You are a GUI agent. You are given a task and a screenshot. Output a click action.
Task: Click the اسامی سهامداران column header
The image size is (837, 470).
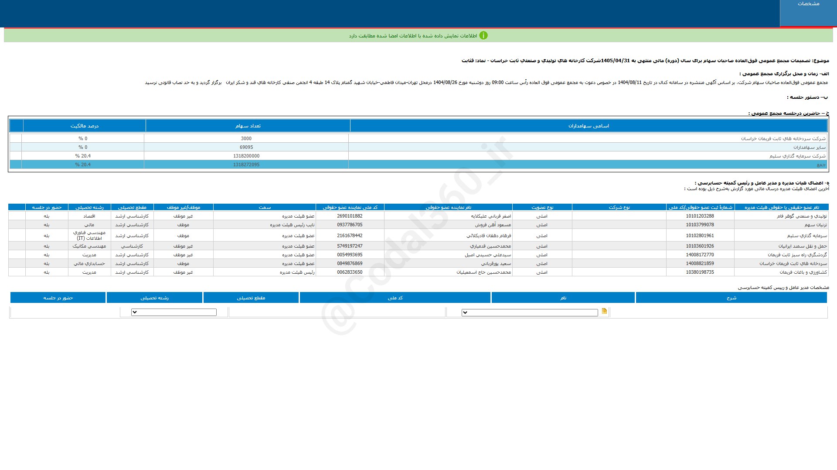589,126
